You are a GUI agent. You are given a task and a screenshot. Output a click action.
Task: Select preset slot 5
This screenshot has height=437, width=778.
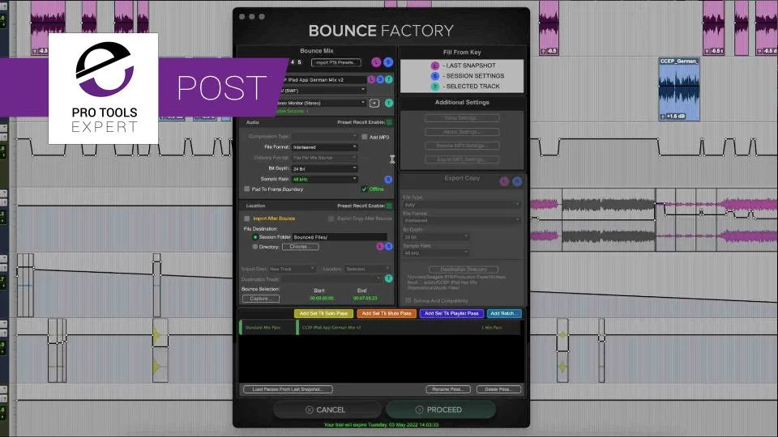(299, 62)
